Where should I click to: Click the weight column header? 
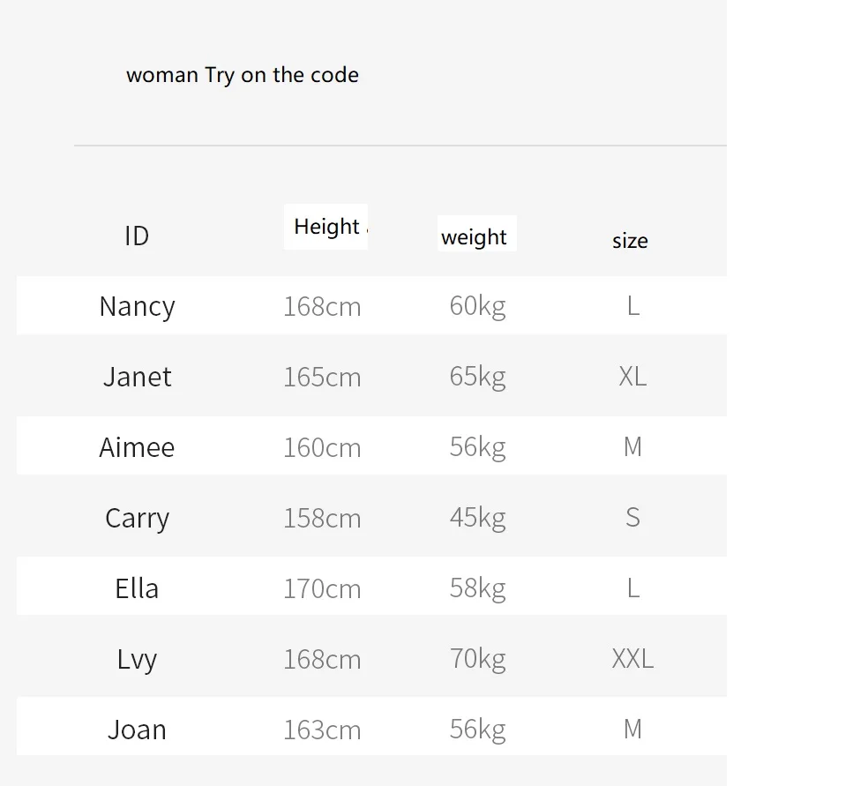click(474, 237)
